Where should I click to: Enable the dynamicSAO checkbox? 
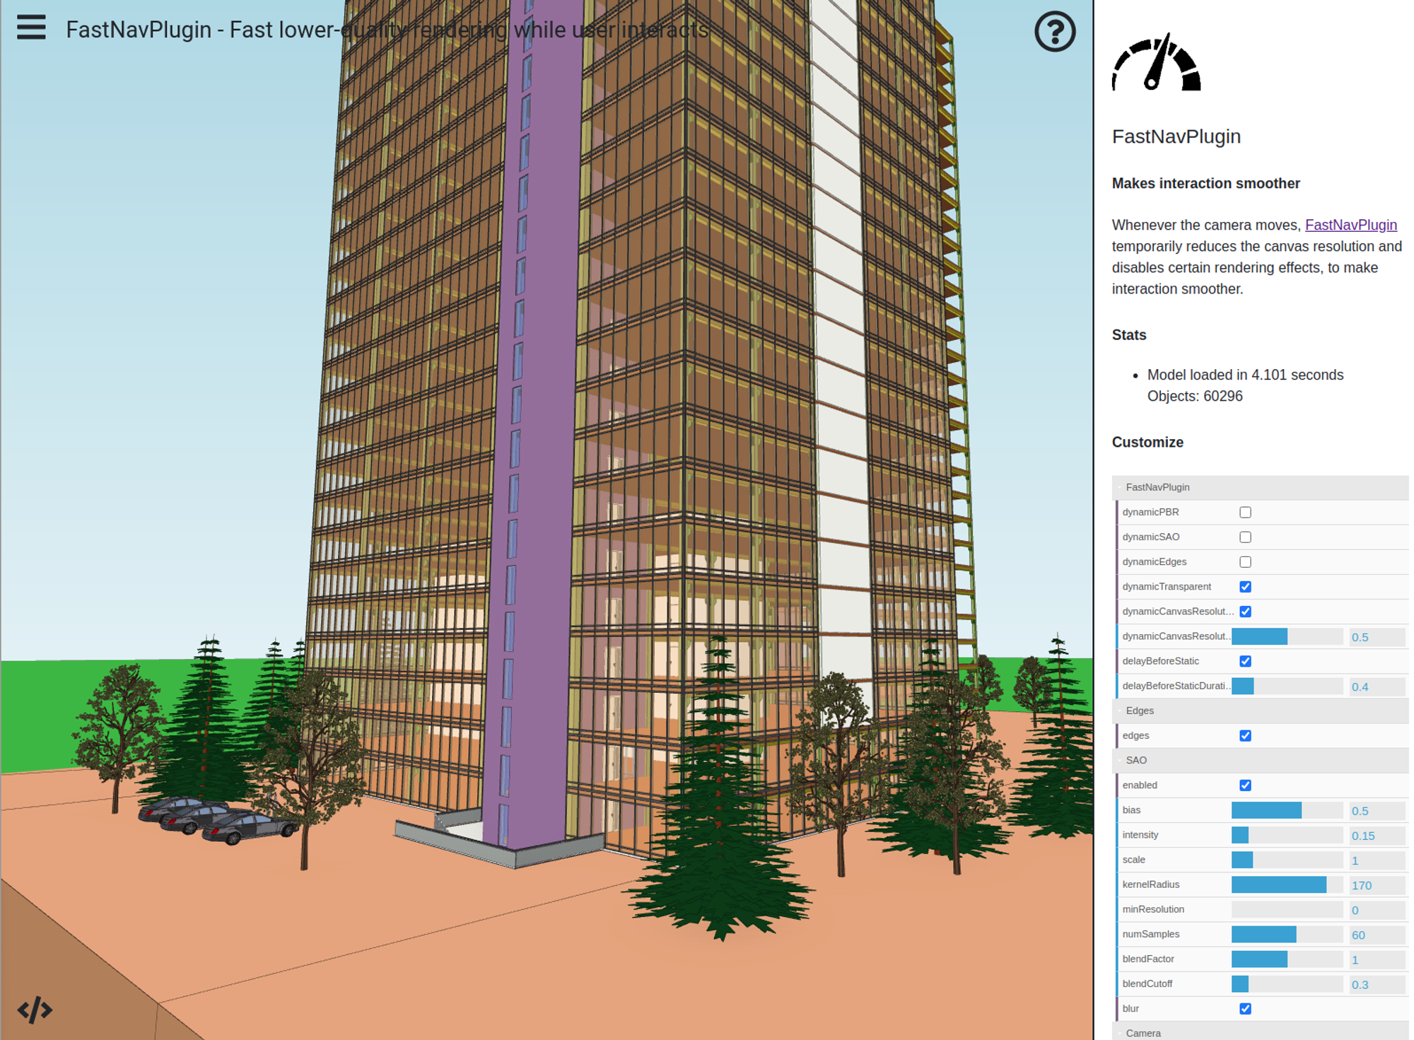pyautogui.click(x=1245, y=537)
